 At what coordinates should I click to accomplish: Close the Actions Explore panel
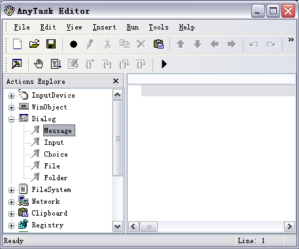116,81
